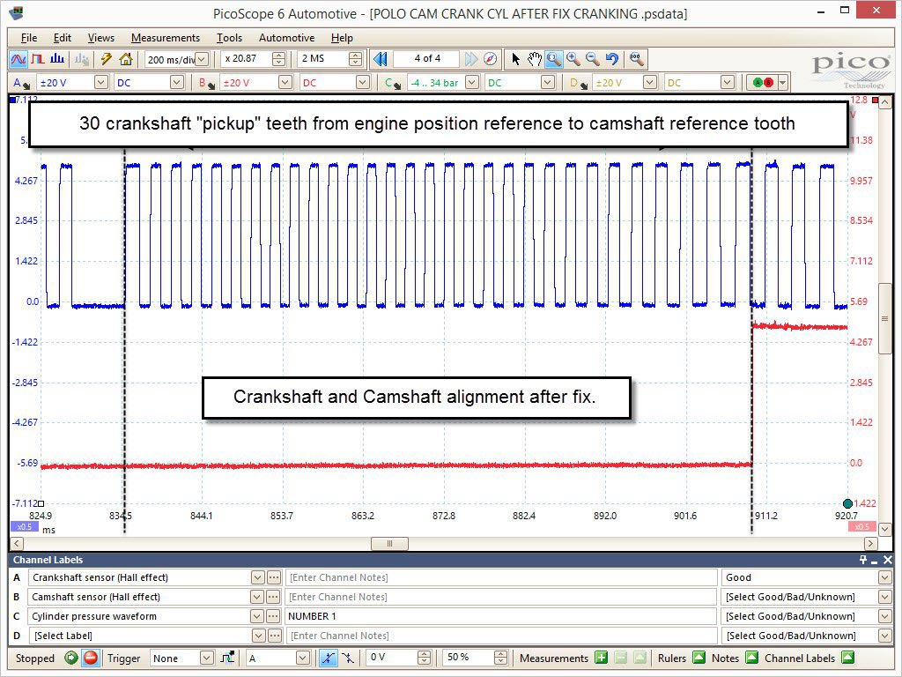Viewport: 902px width, 677px height.
Task: Open the Trigger mode None dropdown
Action: pos(206,658)
